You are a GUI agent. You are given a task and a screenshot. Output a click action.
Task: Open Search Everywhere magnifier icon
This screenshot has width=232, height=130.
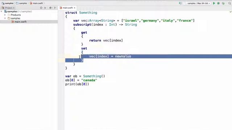229,3
